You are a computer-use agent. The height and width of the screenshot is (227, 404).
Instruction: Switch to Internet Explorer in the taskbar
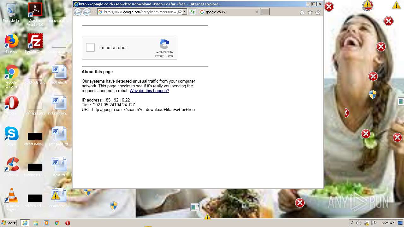[25, 223]
